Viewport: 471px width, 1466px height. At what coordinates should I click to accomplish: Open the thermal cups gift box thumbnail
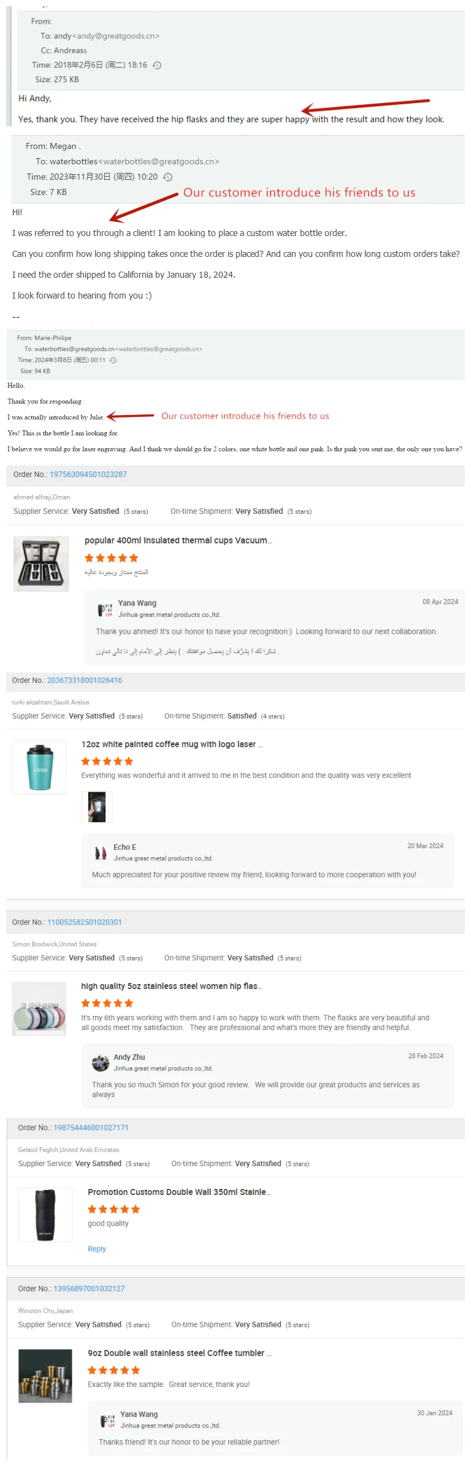click(x=41, y=564)
